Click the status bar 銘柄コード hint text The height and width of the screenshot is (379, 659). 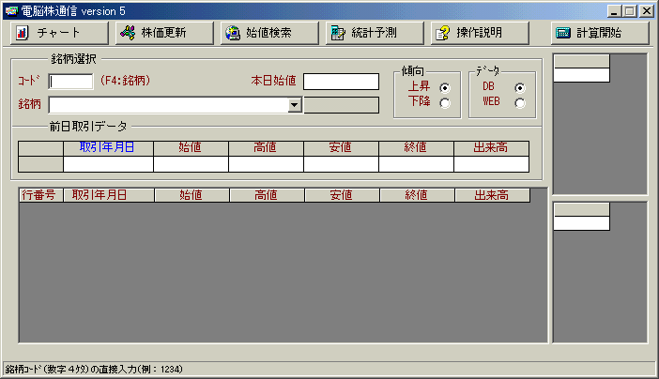94,370
